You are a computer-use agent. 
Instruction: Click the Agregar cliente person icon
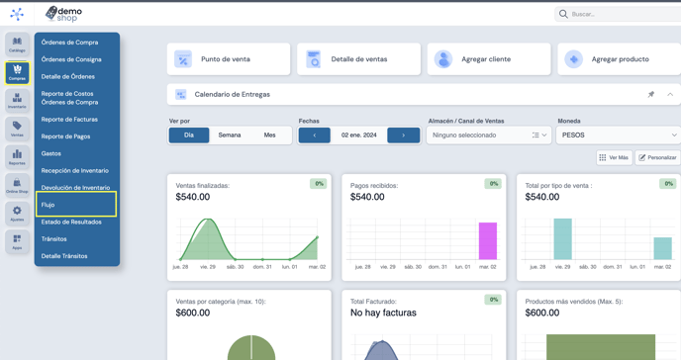point(443,59)
